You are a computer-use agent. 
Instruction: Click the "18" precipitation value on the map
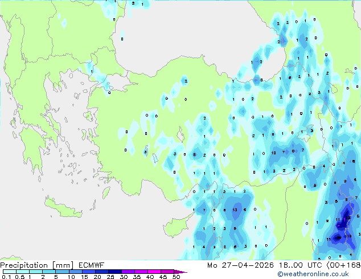click(349, 236)
